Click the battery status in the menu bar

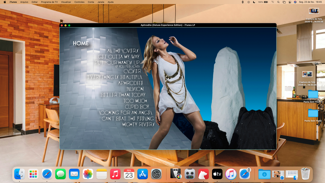pyautogui.click(x=263, y=2)
